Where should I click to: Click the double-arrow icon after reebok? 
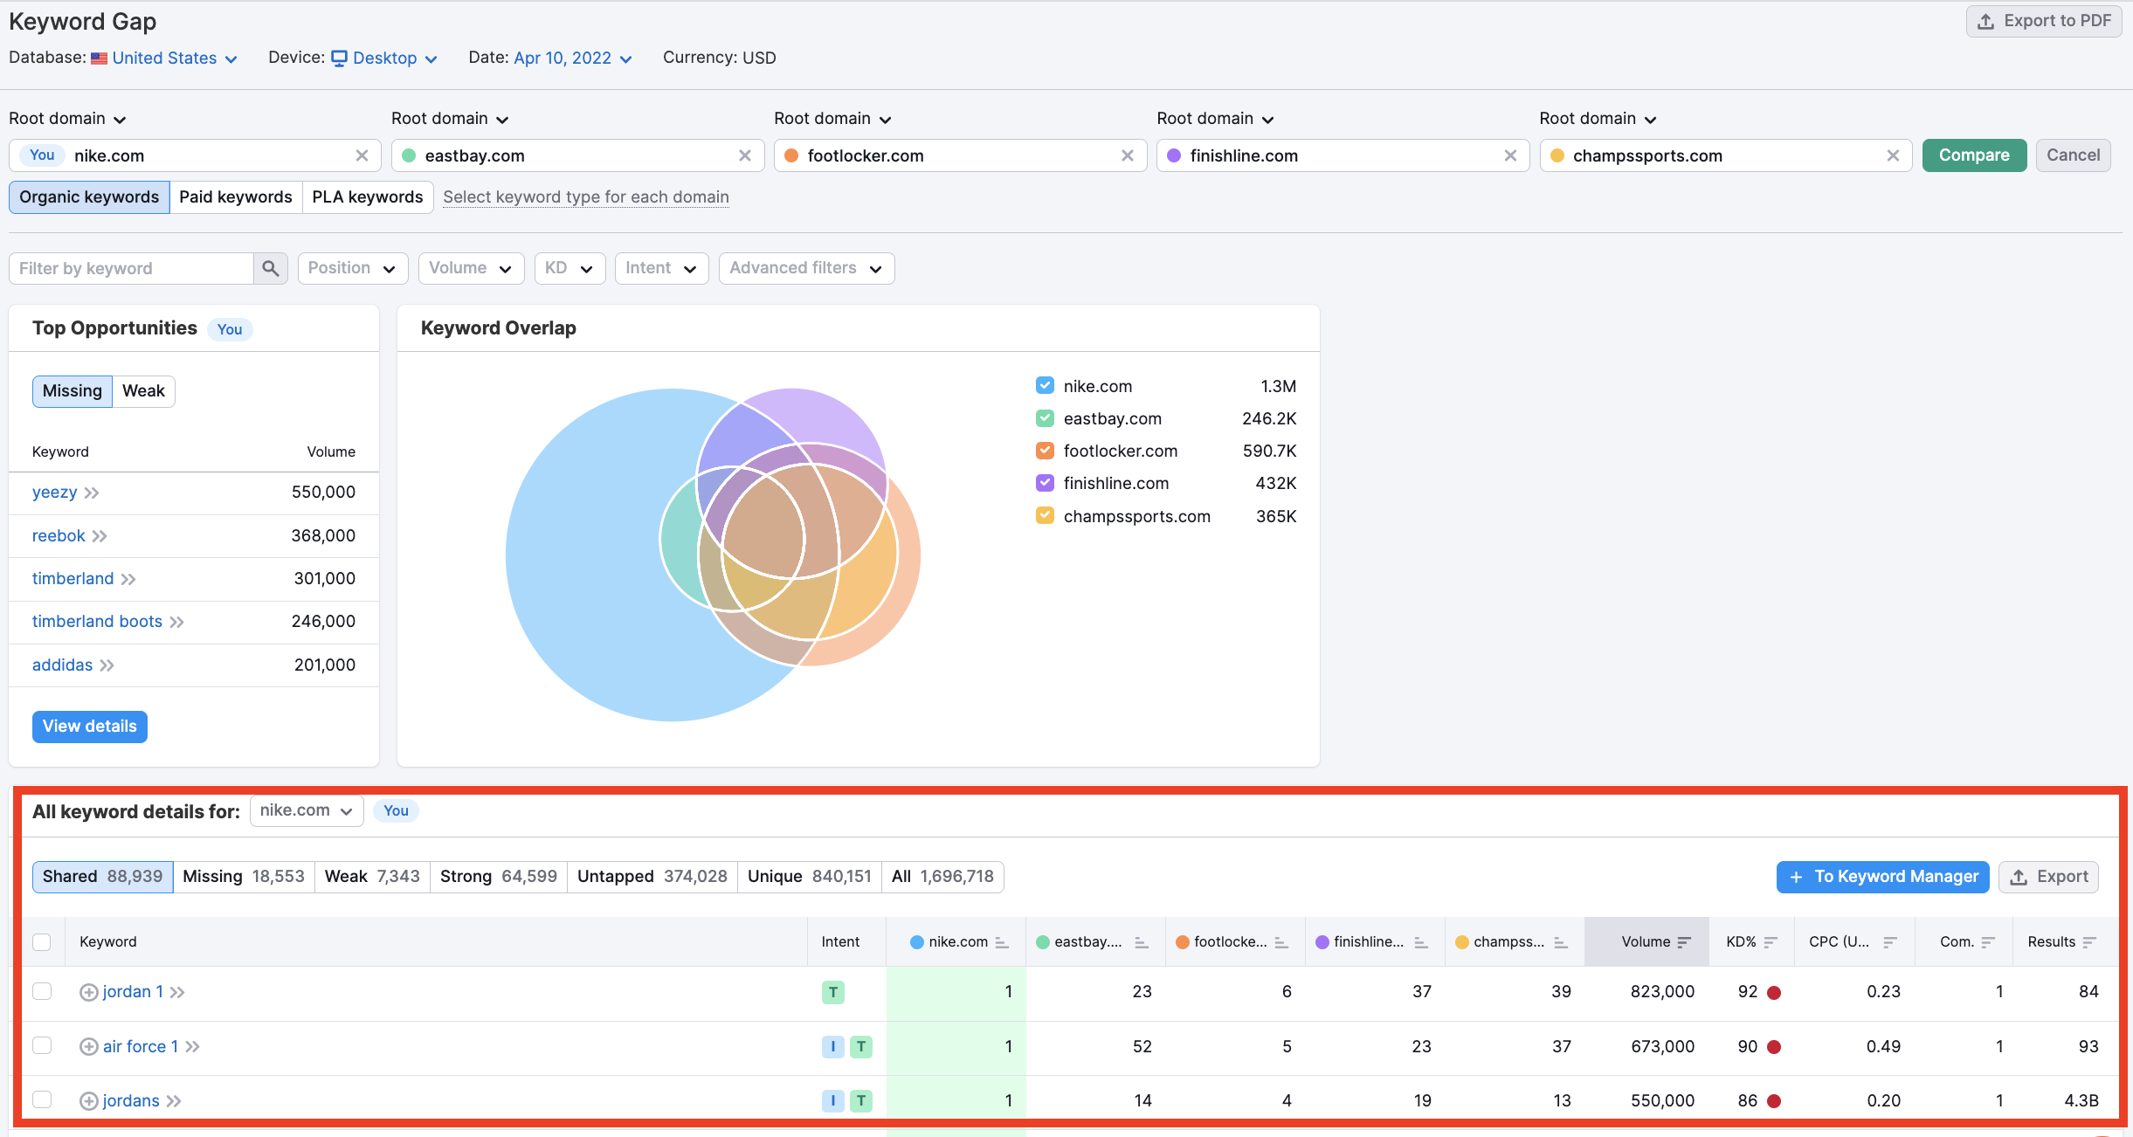(x=100, y=536)
